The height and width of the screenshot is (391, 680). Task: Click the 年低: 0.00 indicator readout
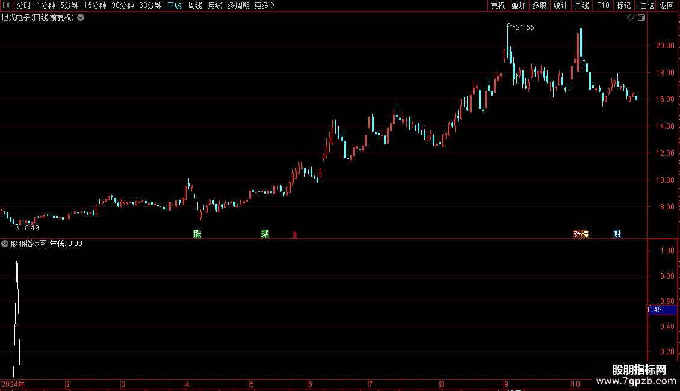(66, 244)
